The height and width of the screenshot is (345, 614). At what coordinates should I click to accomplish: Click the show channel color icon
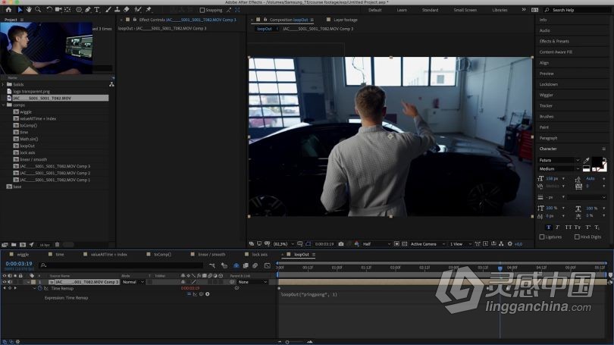pos(356,243)
